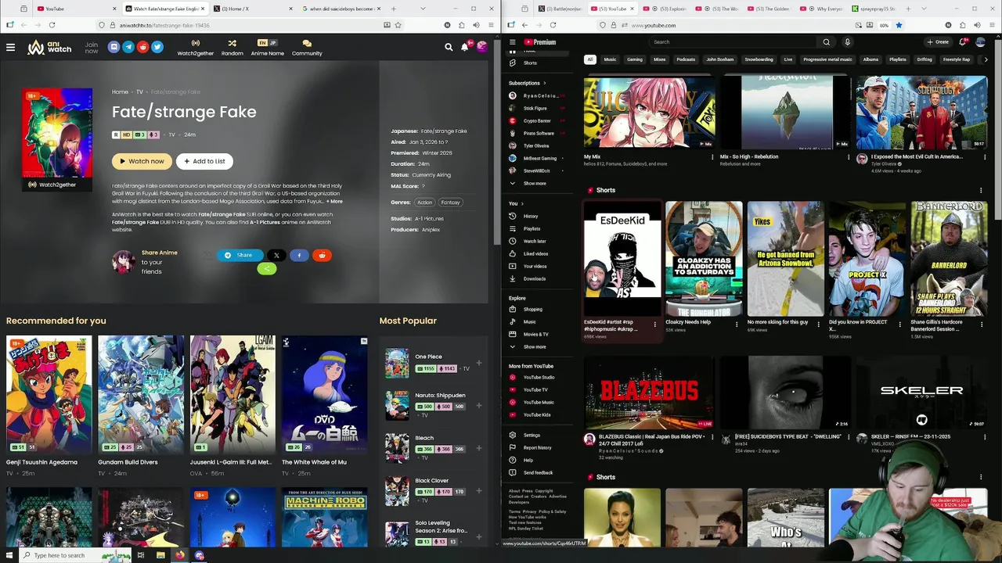This screenshot has height=563, width=1002.
Task: Open Watch2gether from AniWatch header
Action: [x=195, y=48]
